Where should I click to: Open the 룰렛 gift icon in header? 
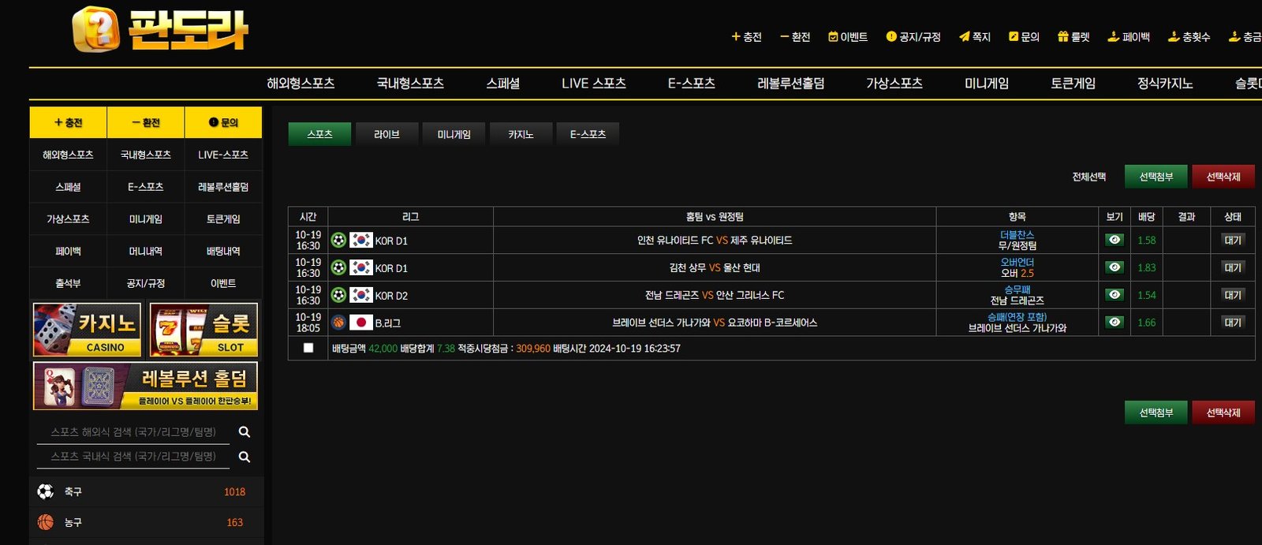1062,36
